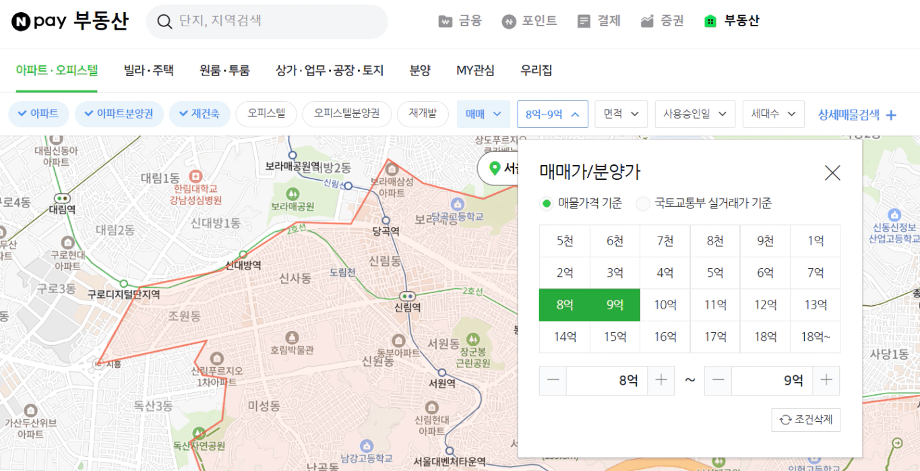Open the 금융 finance icon link

tap(445, 22)
